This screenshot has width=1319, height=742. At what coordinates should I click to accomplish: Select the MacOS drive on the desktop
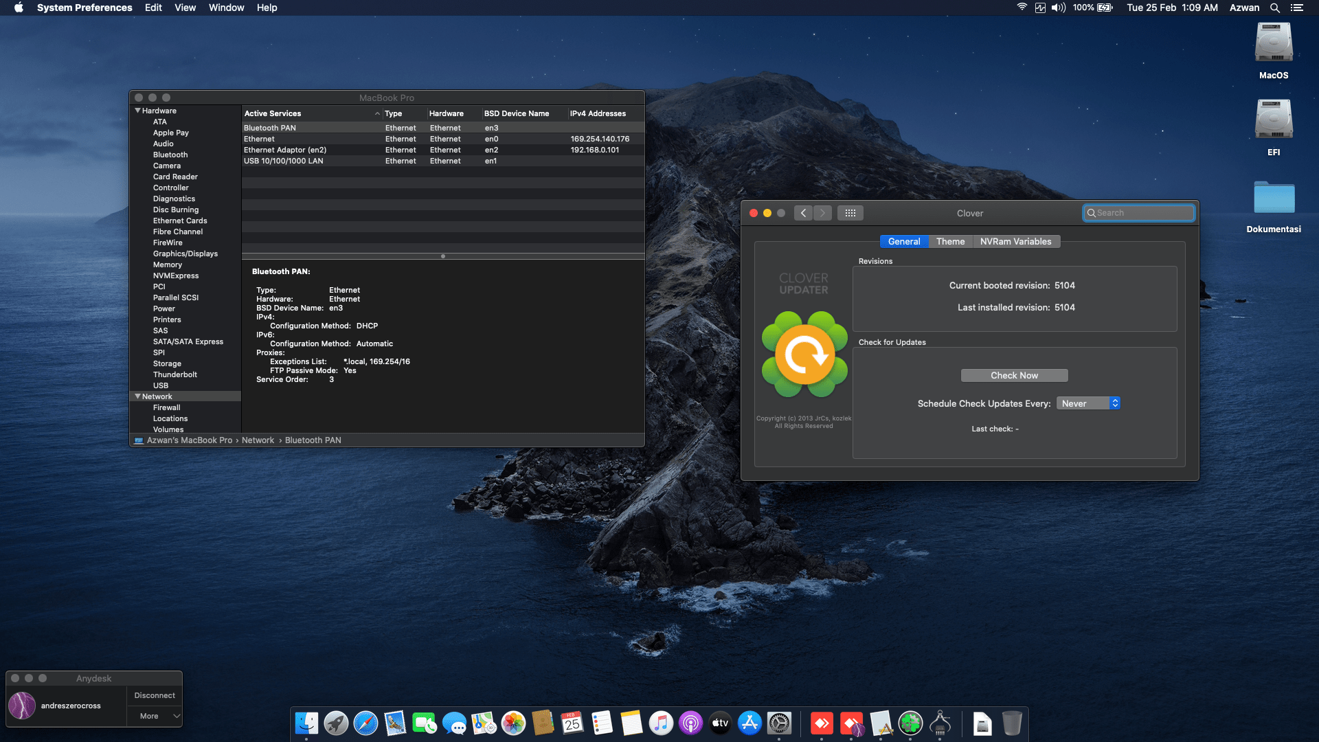click(x=1274, y=51)
